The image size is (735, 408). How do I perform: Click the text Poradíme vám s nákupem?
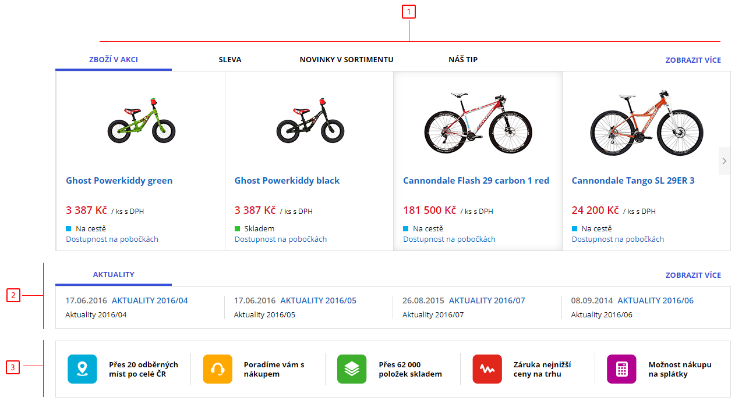click(274, 369)
